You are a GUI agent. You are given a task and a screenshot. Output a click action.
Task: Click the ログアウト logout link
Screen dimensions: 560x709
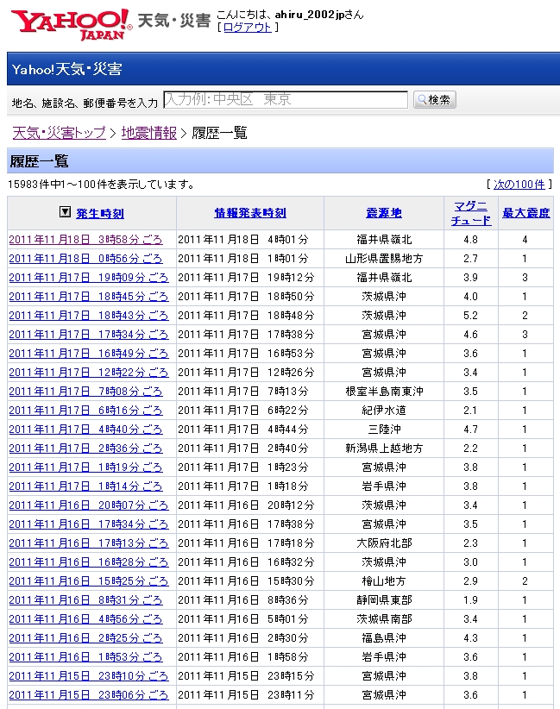(x=247, y=28)
